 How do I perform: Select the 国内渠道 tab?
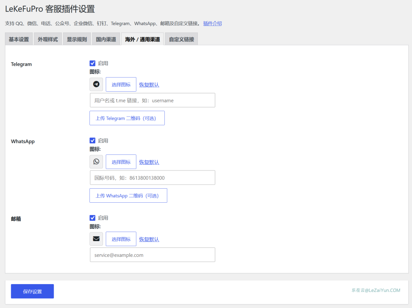pos(106,39)
